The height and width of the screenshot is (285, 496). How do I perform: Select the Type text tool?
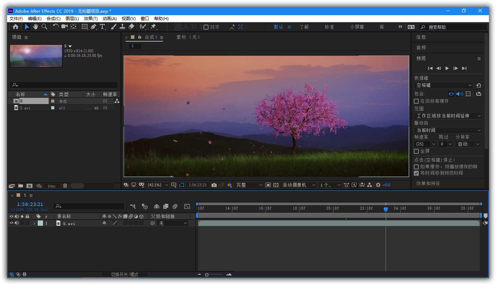(x=102, y=27)
